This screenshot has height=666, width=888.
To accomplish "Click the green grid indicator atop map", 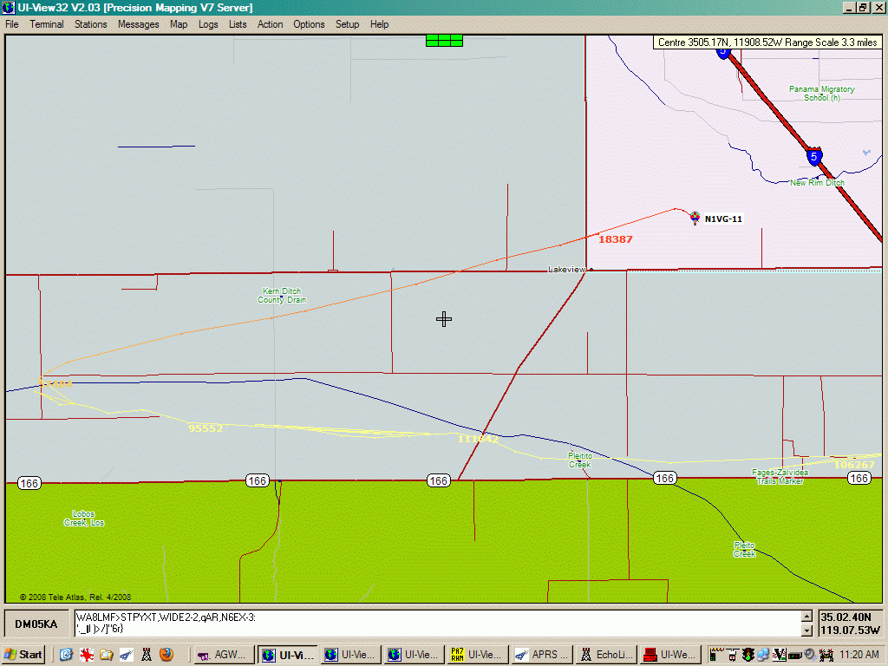I will coord(444,40).
